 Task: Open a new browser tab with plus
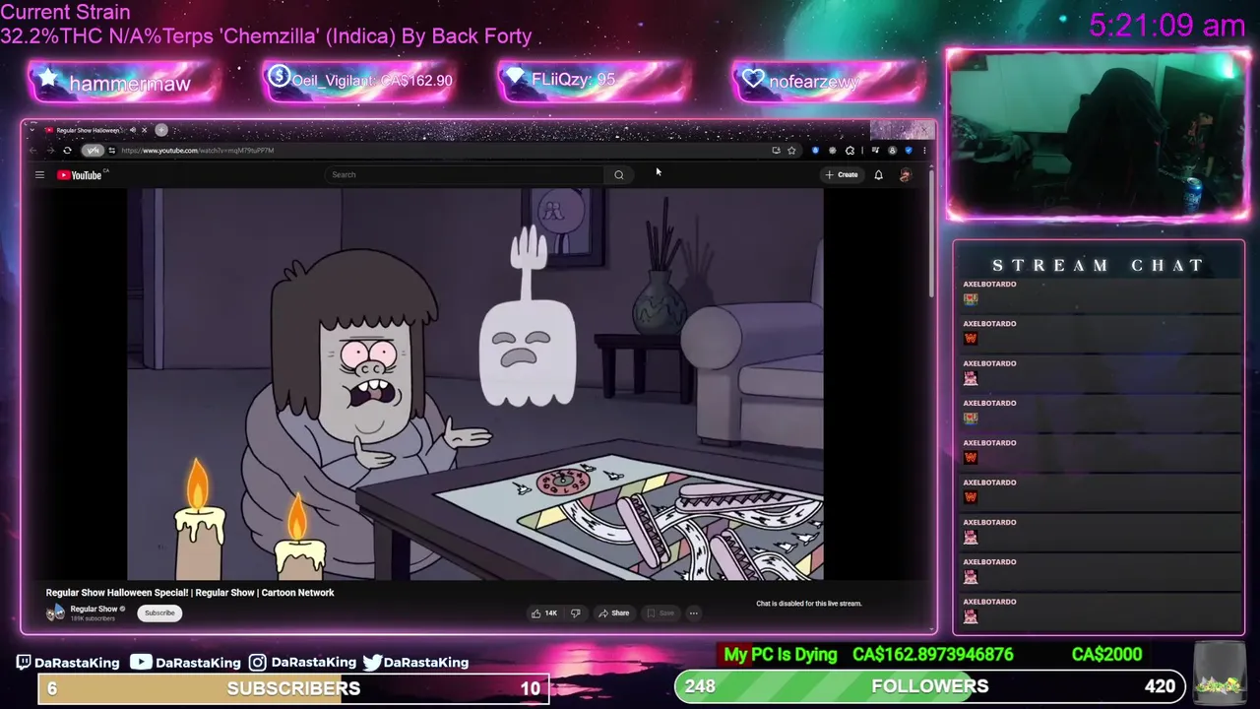coord(161,130)
